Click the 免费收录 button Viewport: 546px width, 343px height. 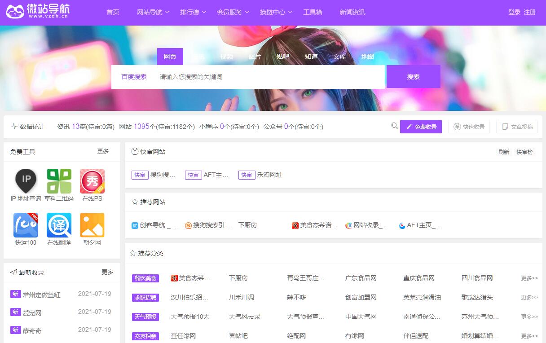421,127
